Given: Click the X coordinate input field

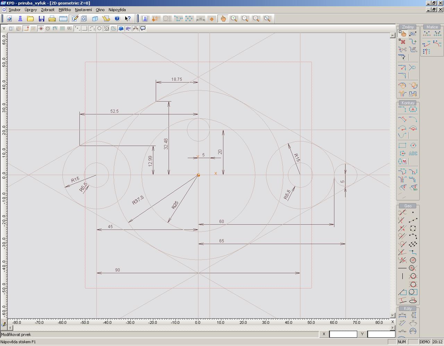Looking at the screenshot, I should pyautogui.click(x=343, y=334).
